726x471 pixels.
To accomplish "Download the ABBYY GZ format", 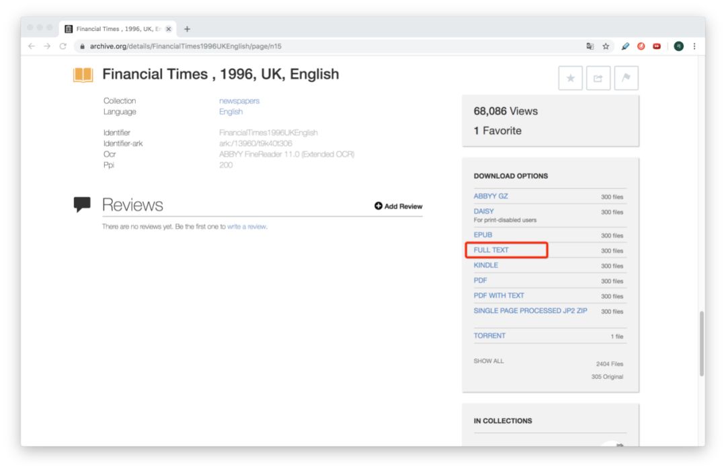I will point(491,196).
